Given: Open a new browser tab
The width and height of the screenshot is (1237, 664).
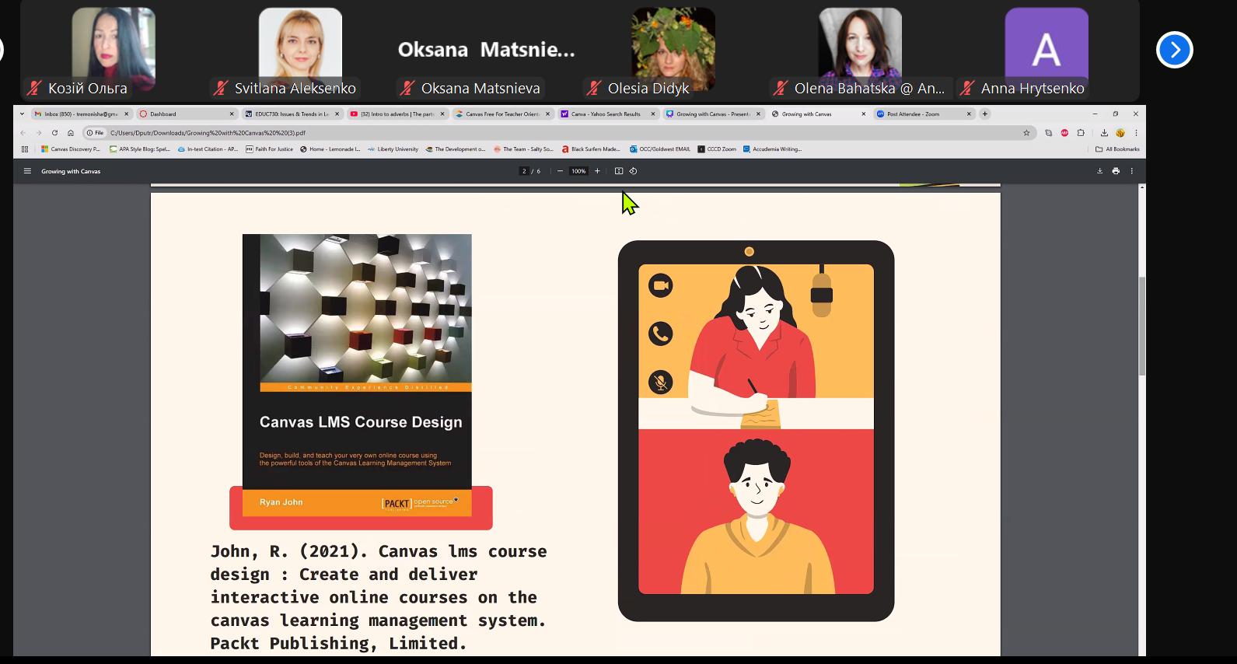Looking at the screenshot, I should [985, 114].
